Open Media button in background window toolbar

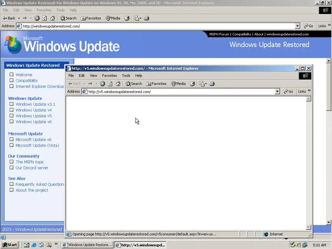coord(113,18)
